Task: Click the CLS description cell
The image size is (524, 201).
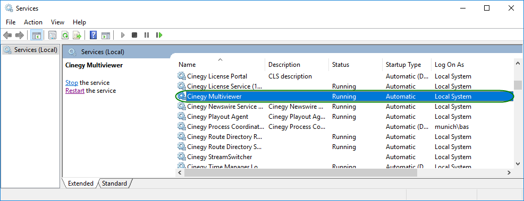Action: pos(290,76)
